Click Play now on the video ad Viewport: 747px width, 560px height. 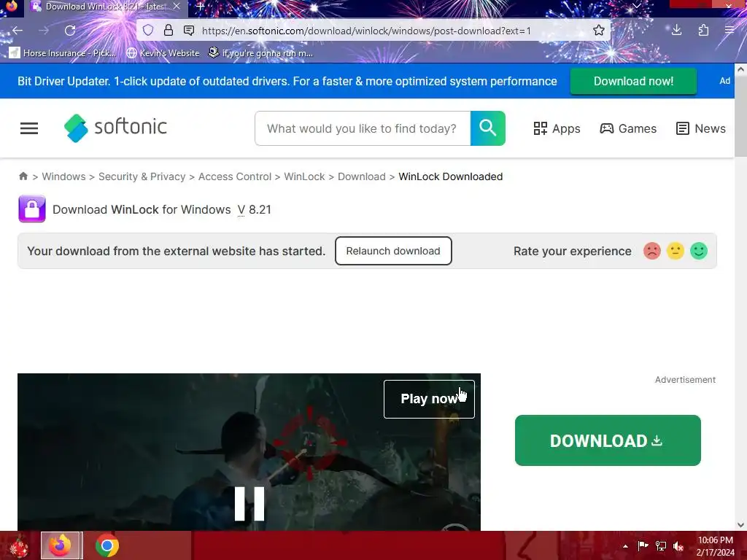pos(429,399)
